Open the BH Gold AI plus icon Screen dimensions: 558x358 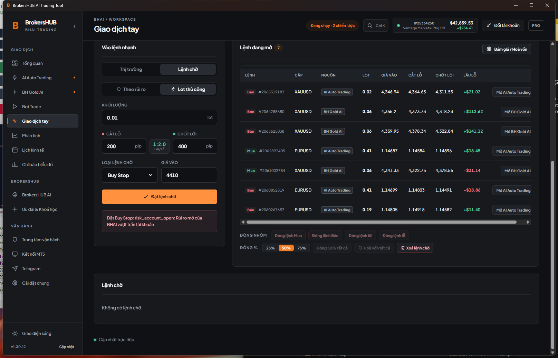coord(15,92)
